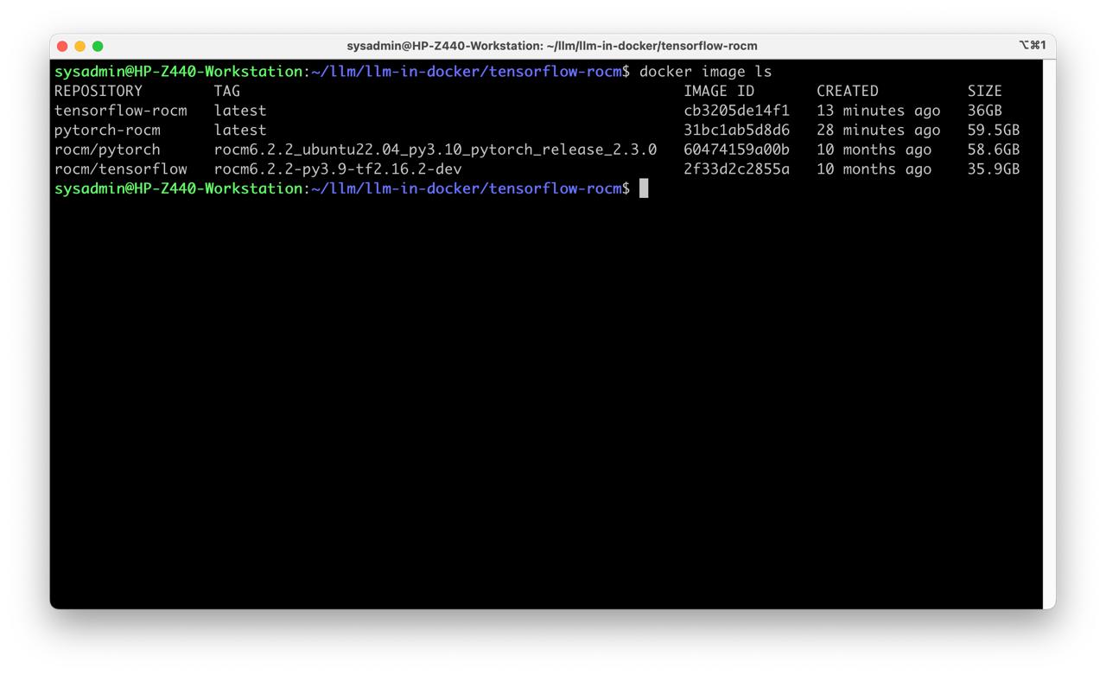Select the REPOSITORY column header

(99, 91)
